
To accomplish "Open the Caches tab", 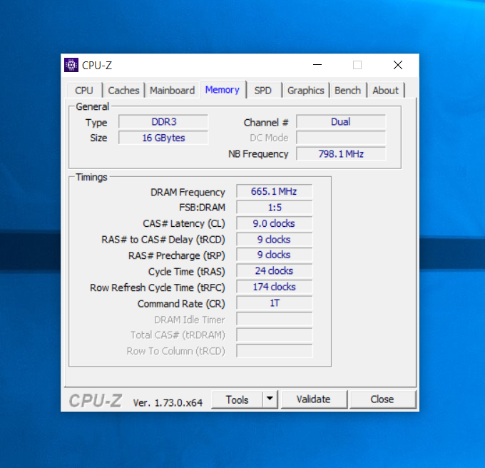I will (123, 91).
